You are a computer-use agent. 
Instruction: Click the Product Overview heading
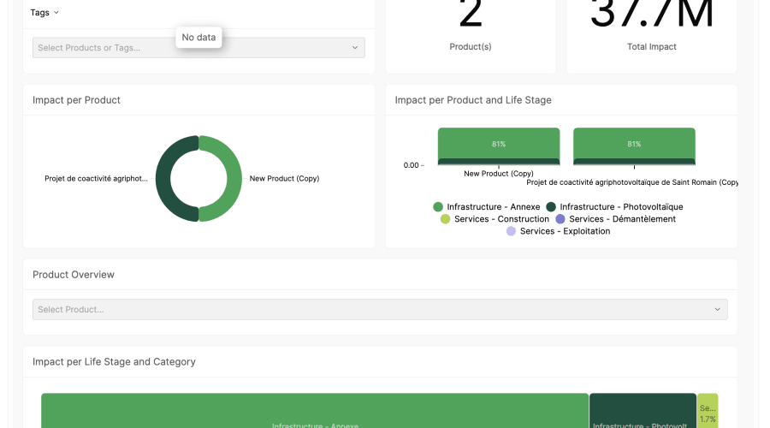tap(74, 275)
